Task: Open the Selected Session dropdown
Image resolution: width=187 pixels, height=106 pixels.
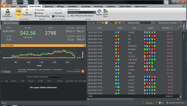Action: point(95,12)
